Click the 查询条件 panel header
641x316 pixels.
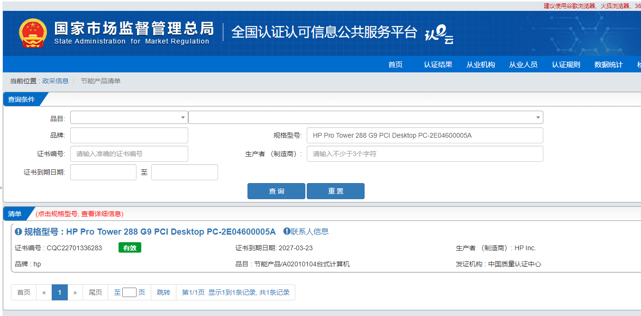(21, 99)
